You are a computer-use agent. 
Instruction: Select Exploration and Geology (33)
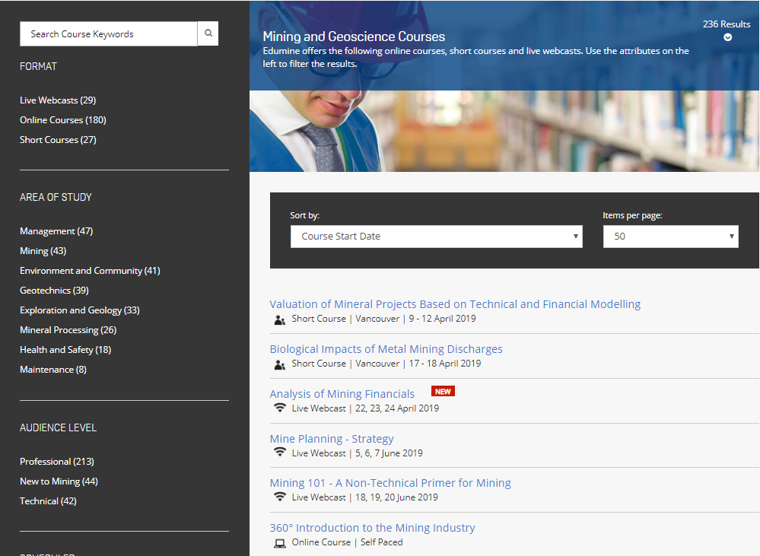click(x=80, y=310)
